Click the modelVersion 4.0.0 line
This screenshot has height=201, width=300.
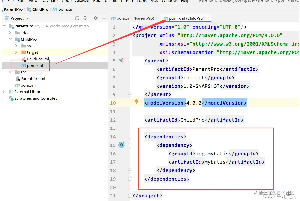point(195,103)
